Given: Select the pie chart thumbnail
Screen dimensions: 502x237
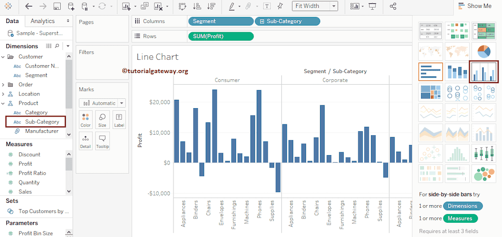Looking at the screenshot, I should click(x=484, y=51).
